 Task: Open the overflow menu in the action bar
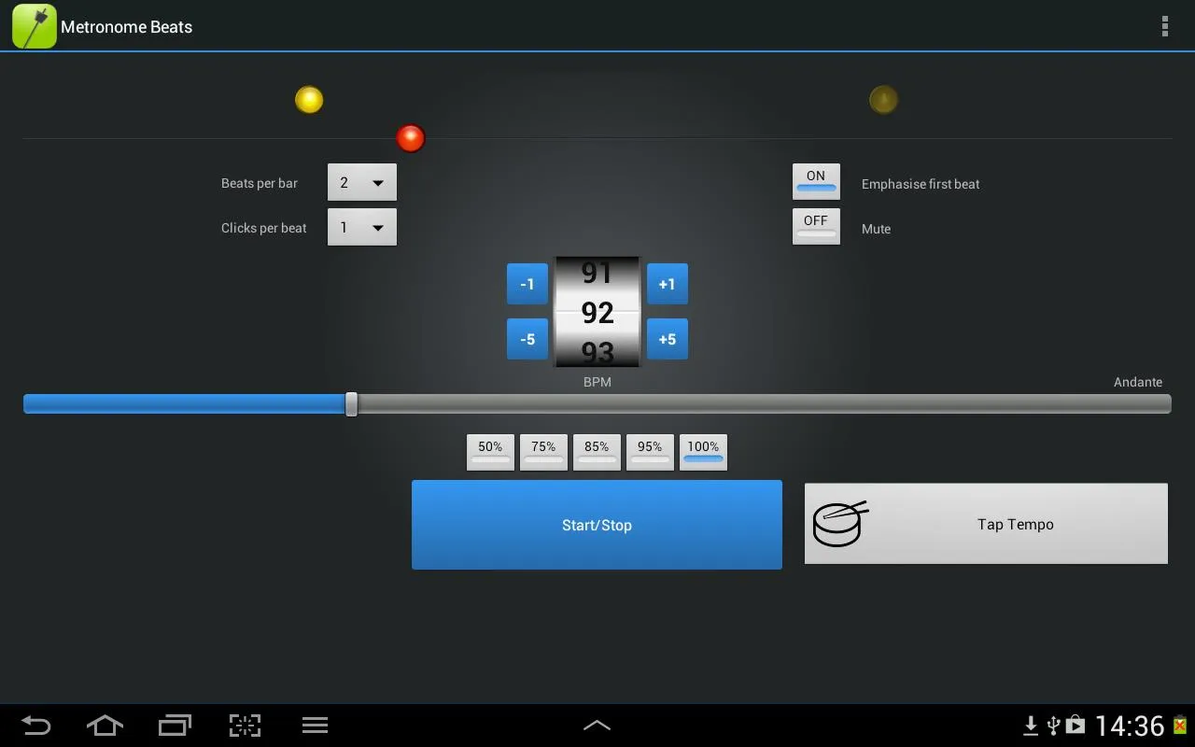pos(1164,26)
